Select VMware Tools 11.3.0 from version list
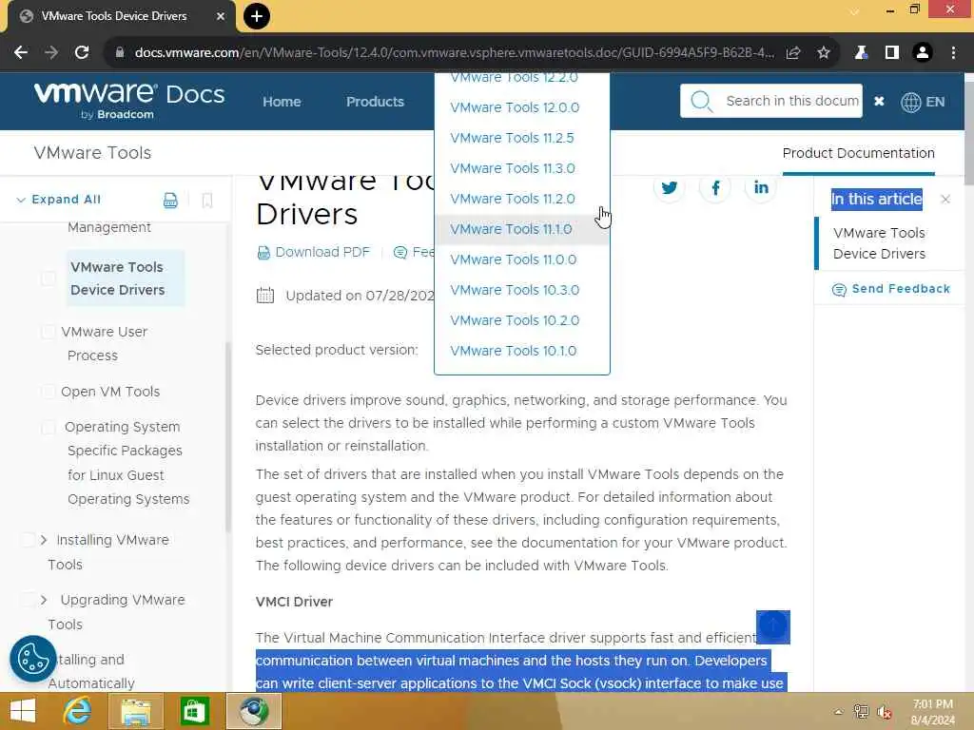 tap(513, 168)
